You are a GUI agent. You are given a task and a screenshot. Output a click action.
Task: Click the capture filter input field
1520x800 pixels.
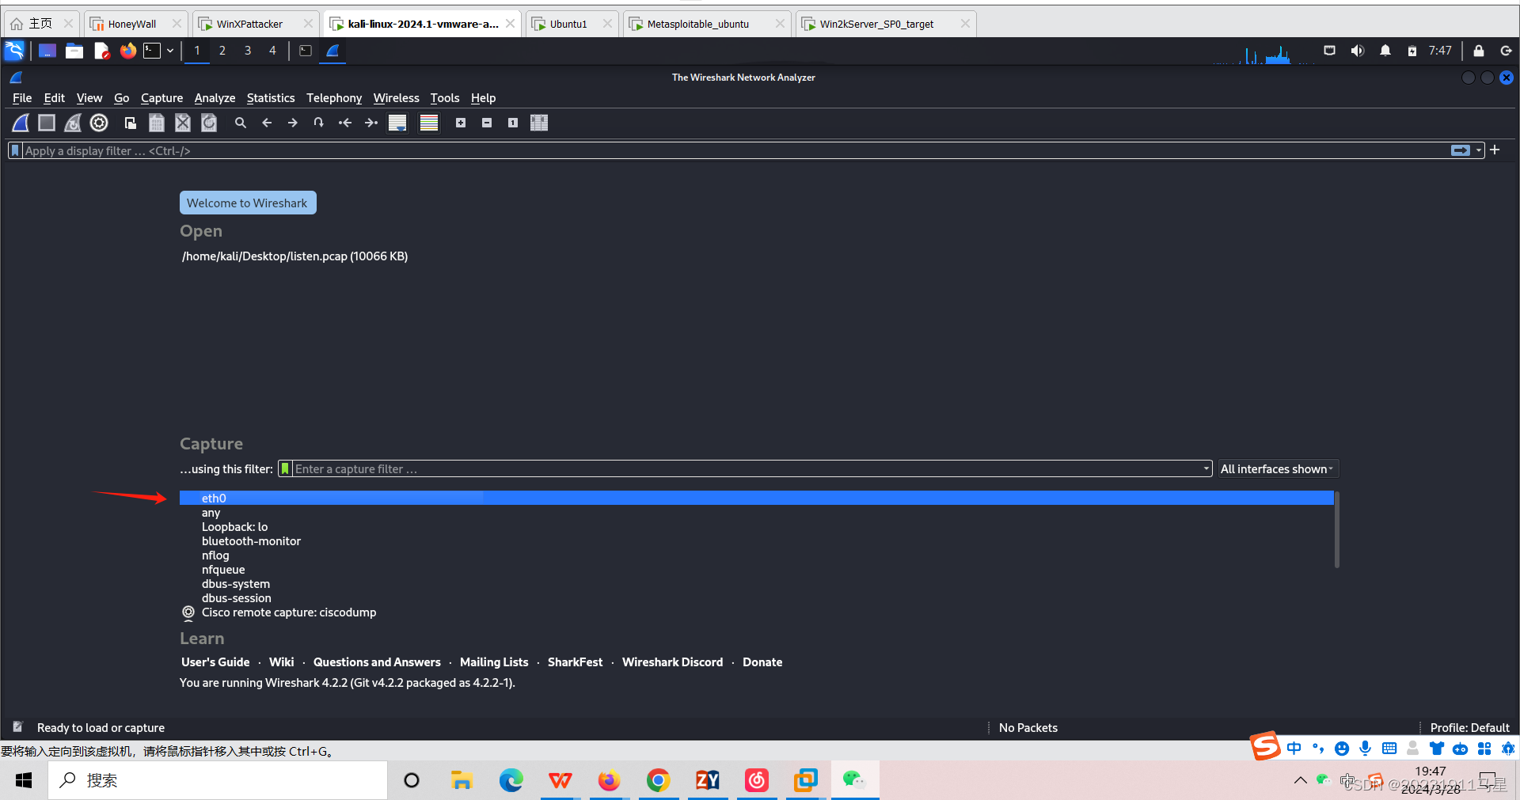(x=747, y=469)
